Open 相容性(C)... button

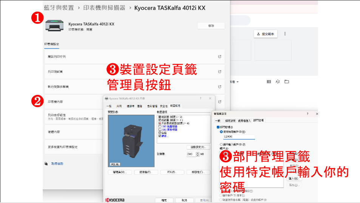tap(198, 172)
